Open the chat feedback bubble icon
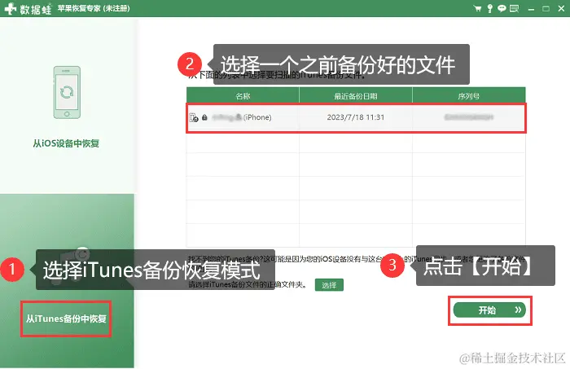The width and height of the screenshot is (570, 369). pos(502,8)
